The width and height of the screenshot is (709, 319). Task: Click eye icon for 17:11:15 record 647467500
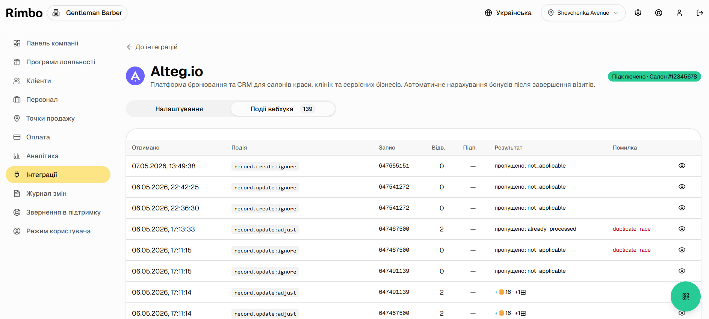click(x=682, y=250)
